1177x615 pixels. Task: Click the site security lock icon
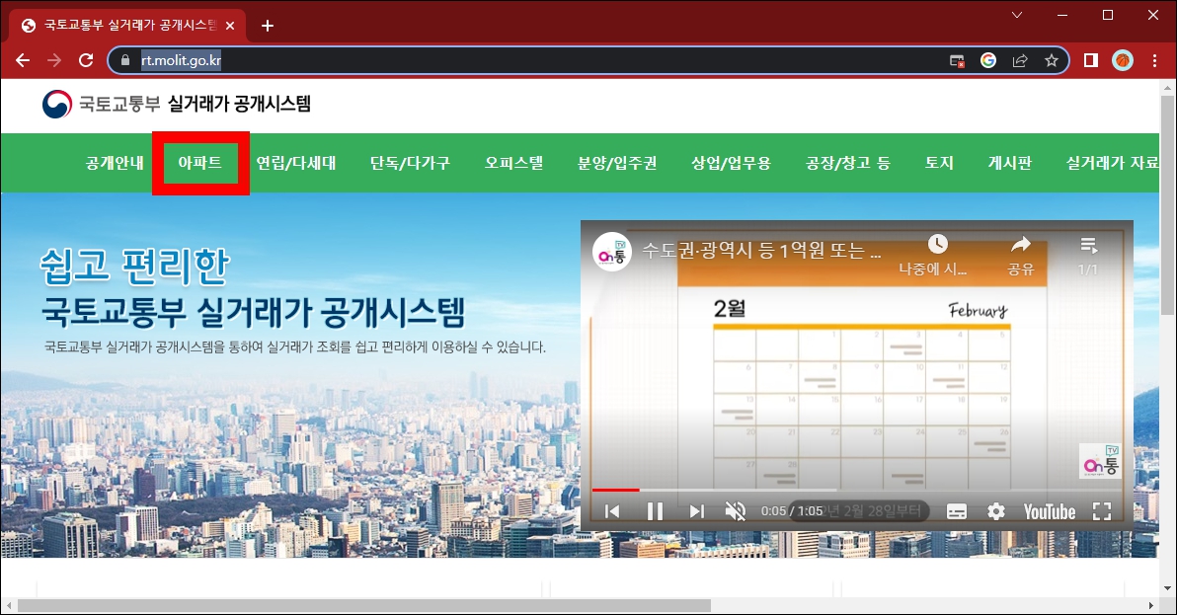coord(124,60)
